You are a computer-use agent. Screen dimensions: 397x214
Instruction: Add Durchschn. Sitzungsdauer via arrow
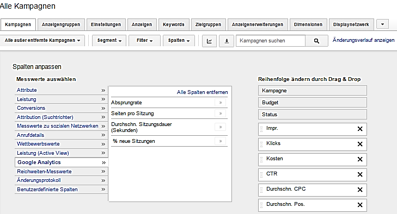pos(220,127)
